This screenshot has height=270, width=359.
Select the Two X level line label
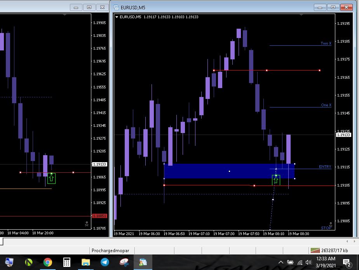pyautogui.click(x=326, y=43)
